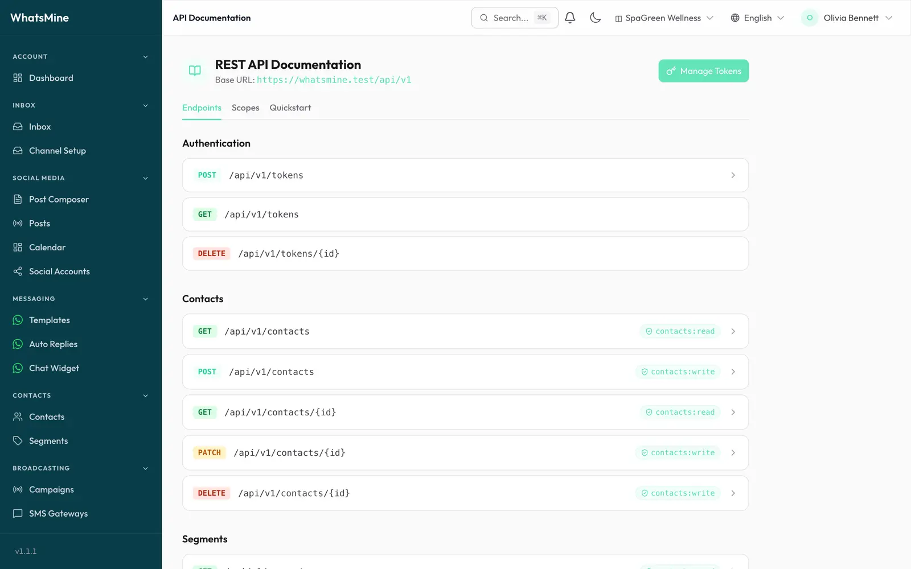The width and height of the screenshot is (911, 569).
Task: Click the Campaigns broadcast icon
Action: [x=18, y=490]
